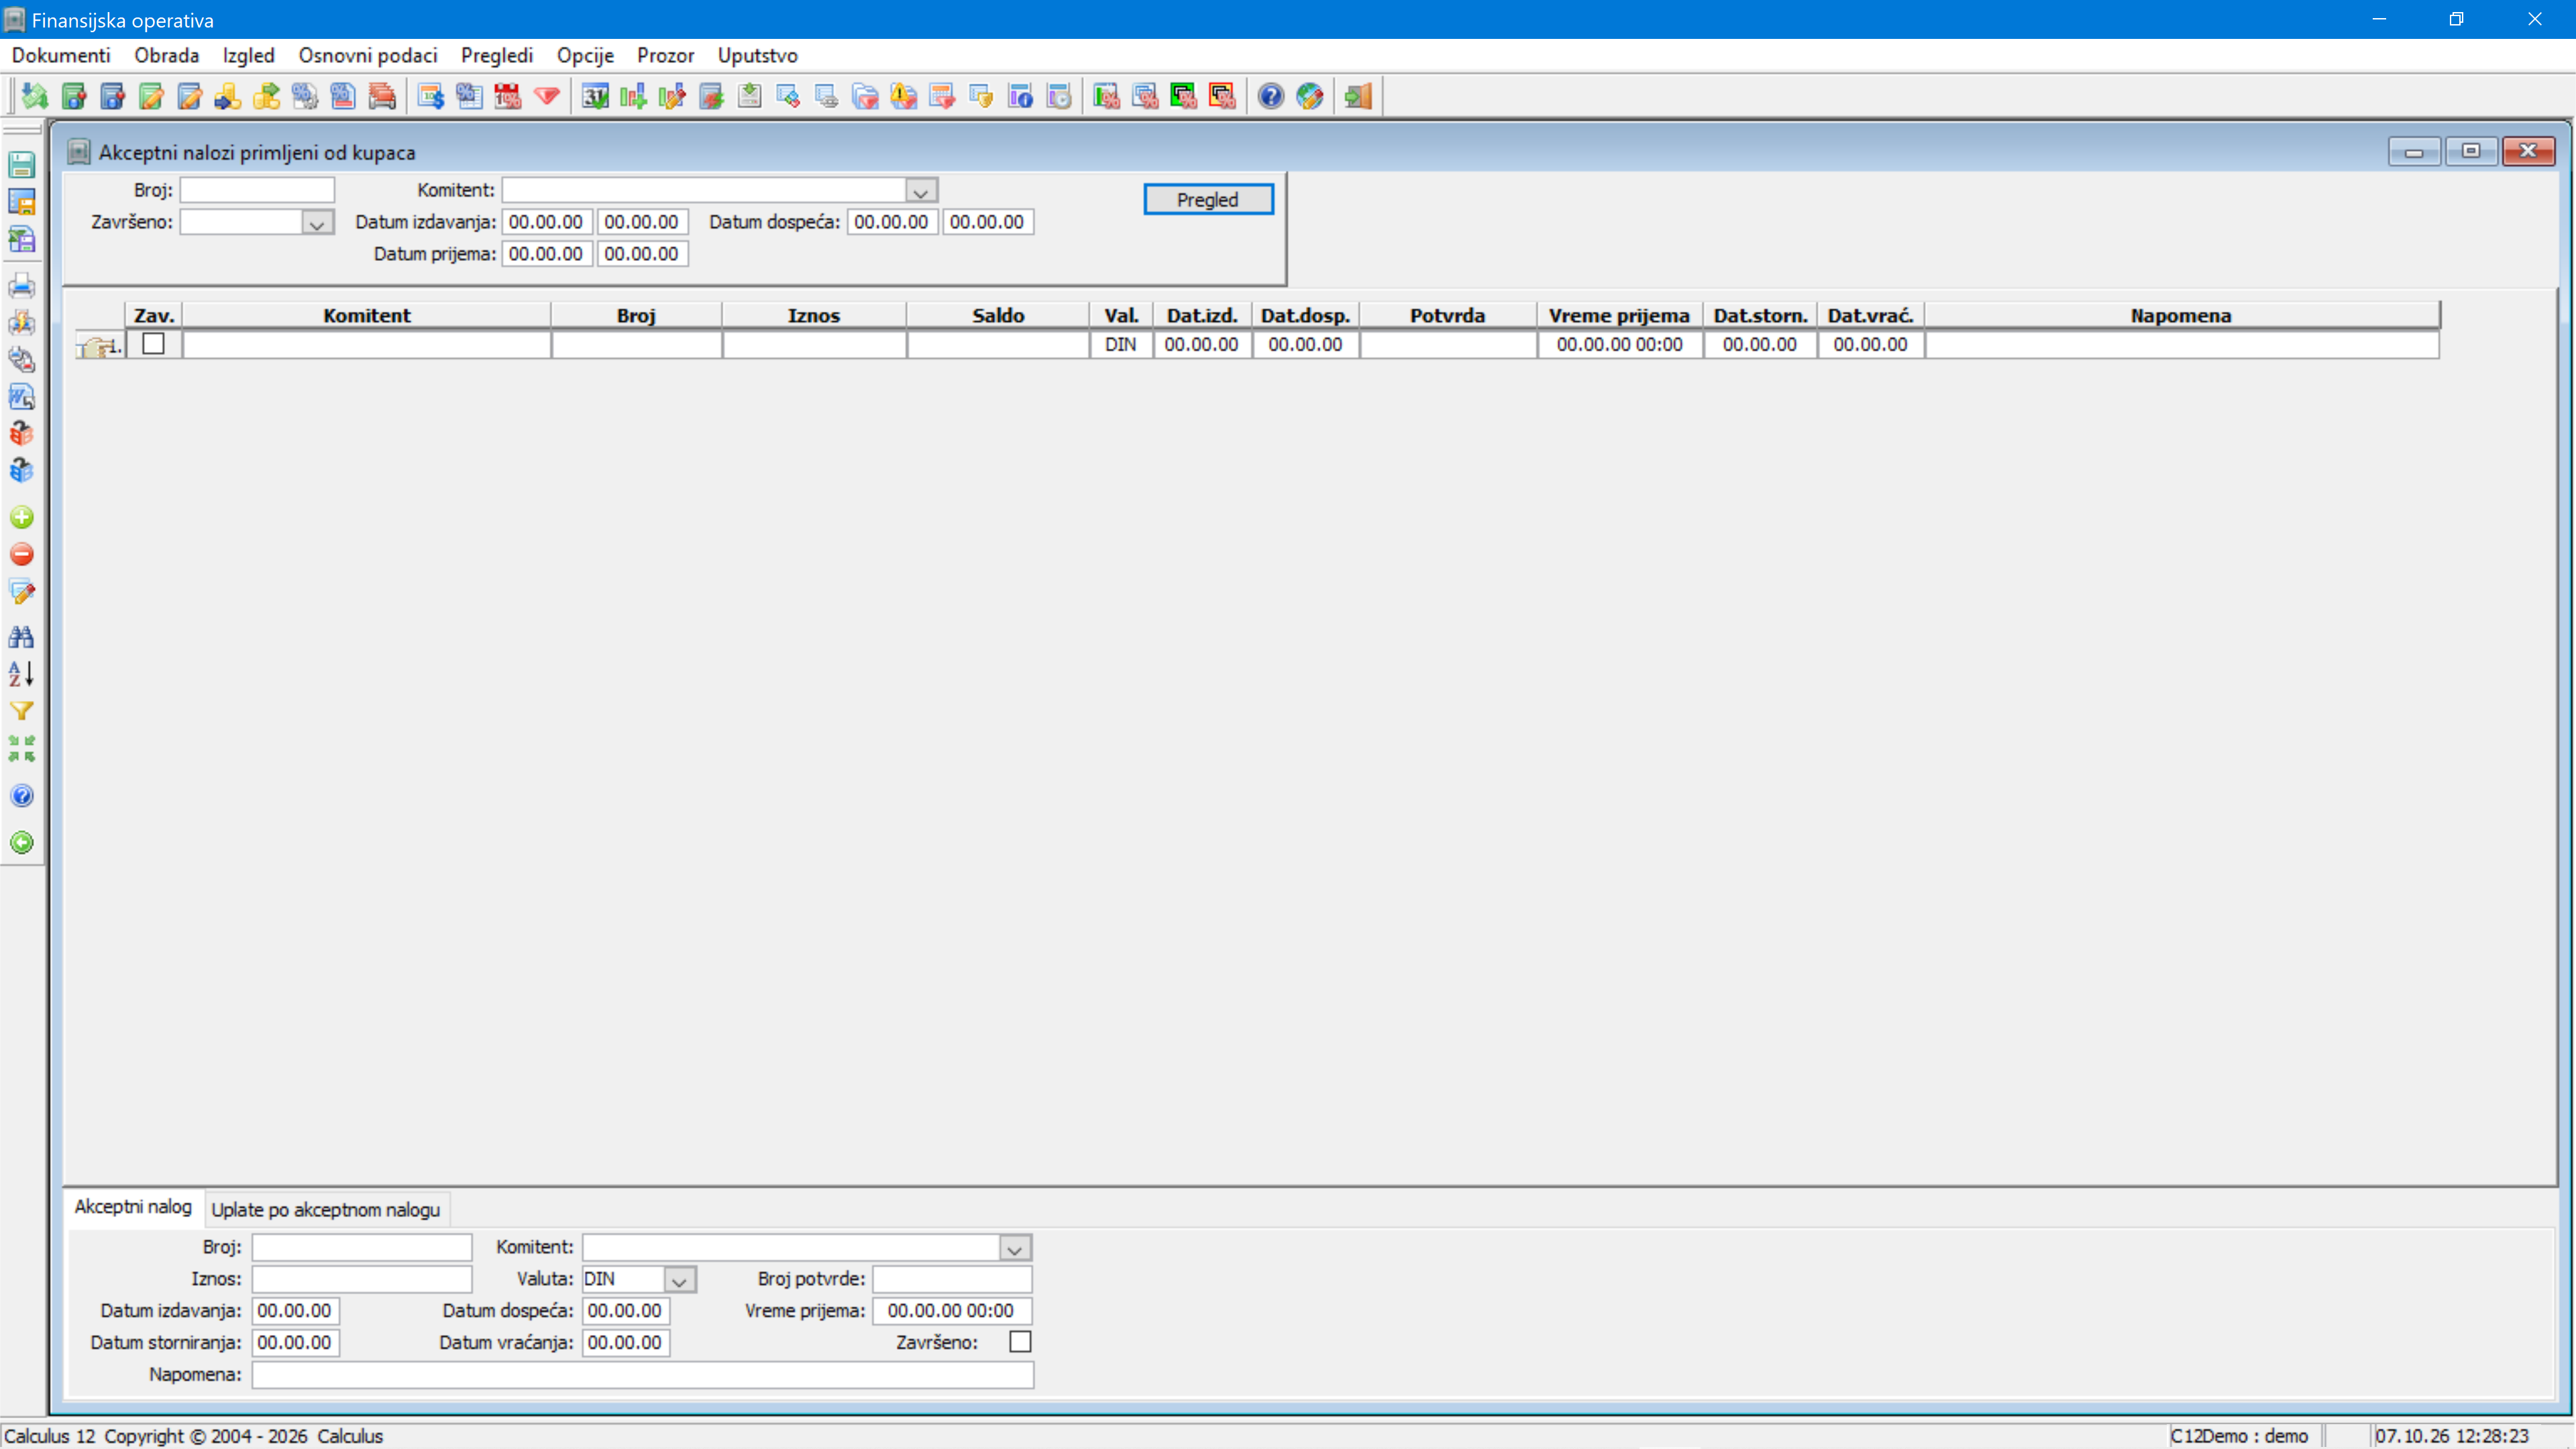Click the printer icon in sidebar
Screen dimensions: 2576x1449
point(22,286)
